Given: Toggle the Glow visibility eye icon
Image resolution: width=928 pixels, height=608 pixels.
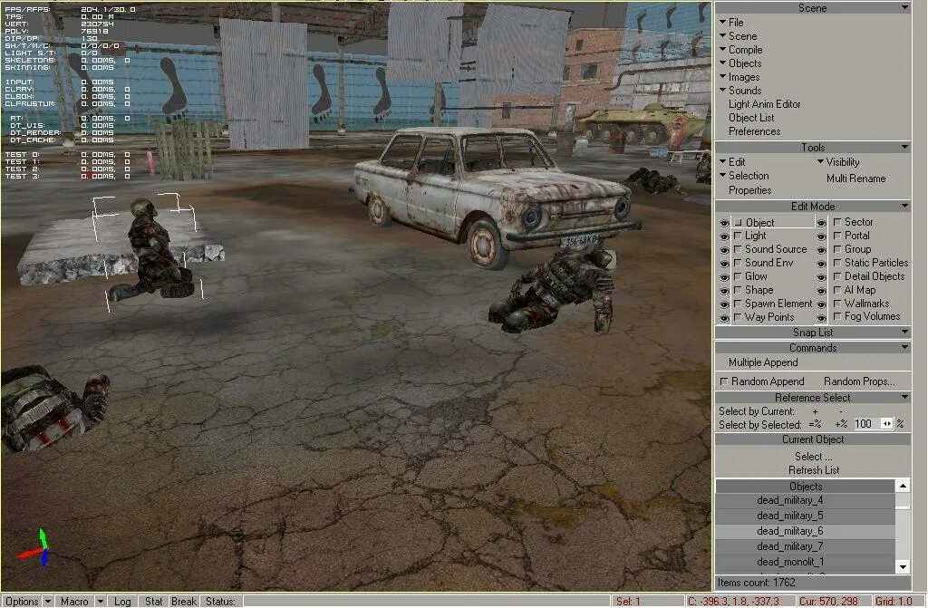Looking at the screenshot, I should pos(724,277).
